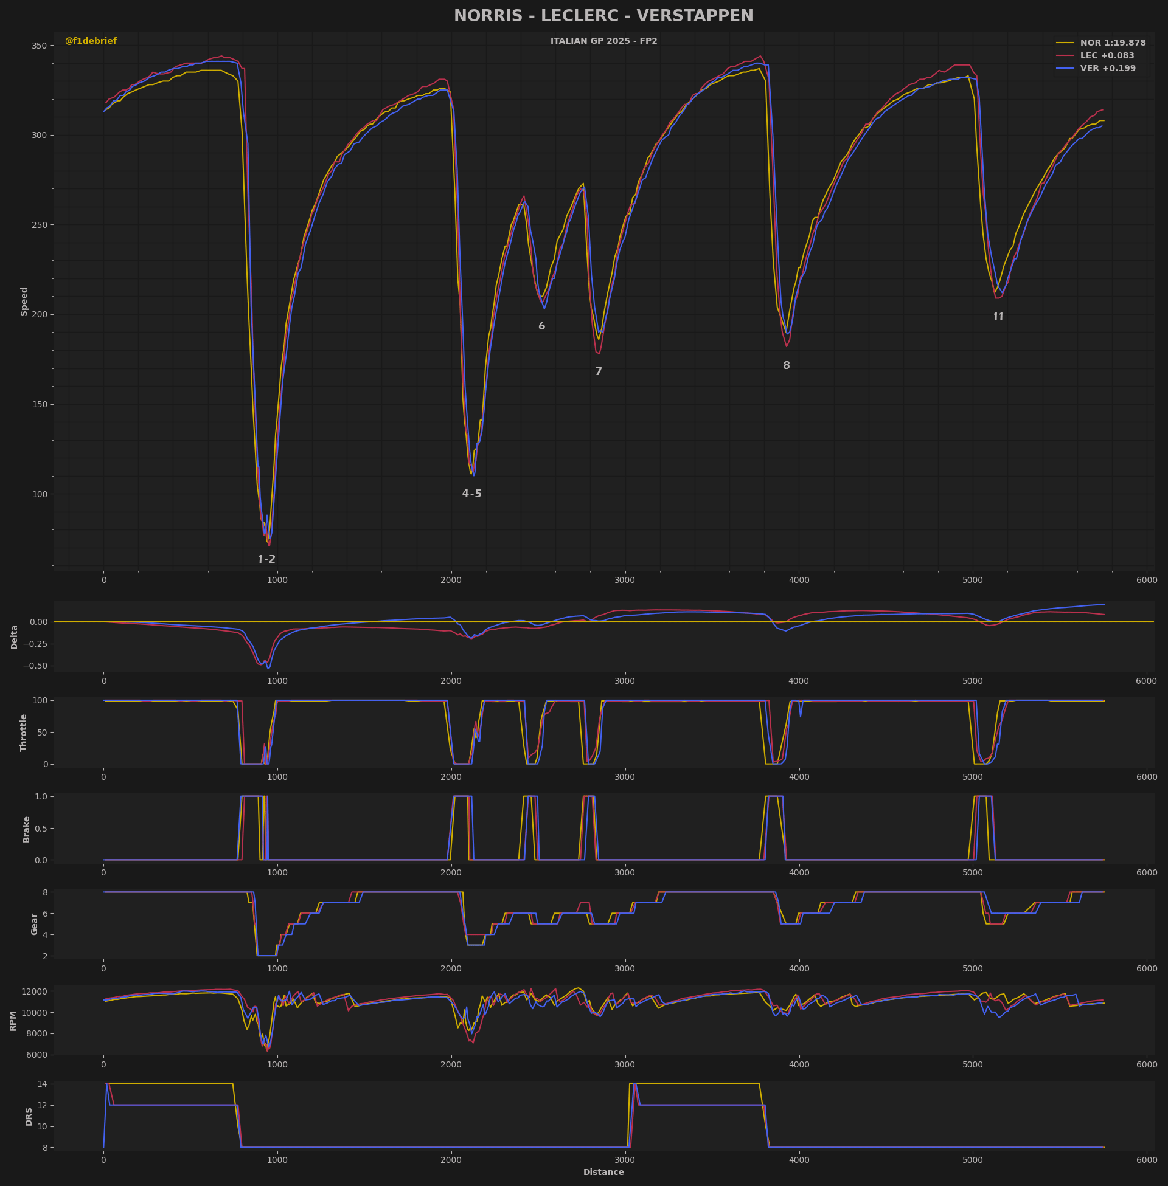The width and height of the screenshot is (1168, 1186).
Task: Click the LEC +0.083 legend entry
Action: click(1107, 56)
